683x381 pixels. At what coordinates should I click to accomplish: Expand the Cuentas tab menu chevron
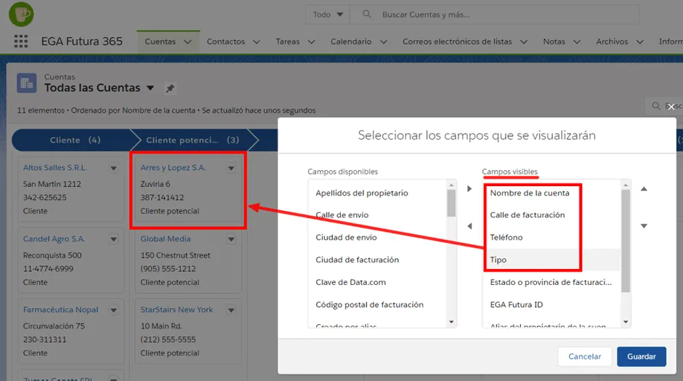click(187, 42)
